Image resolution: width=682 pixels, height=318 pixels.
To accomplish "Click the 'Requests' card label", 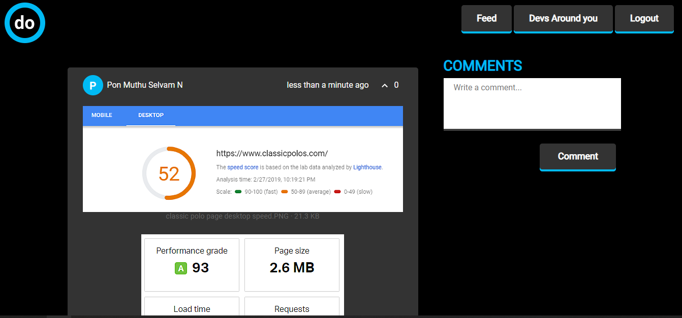I will click(x=292, y=309).
